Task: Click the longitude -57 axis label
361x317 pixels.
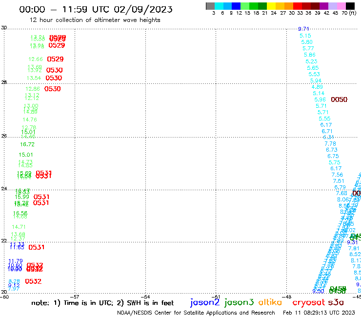Action: pyautogui.click(x=75, y=297)
